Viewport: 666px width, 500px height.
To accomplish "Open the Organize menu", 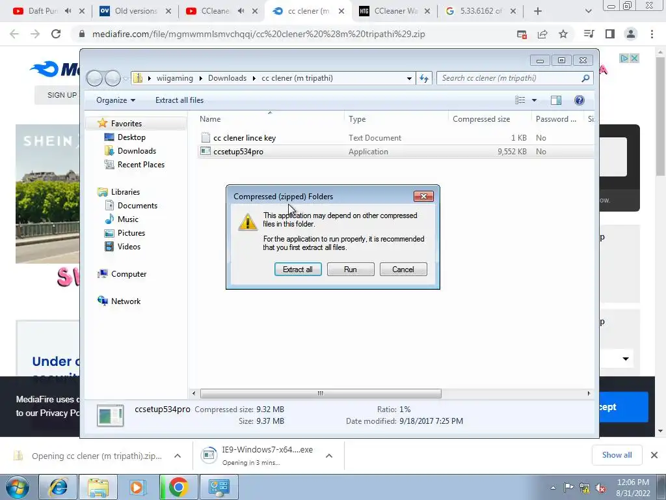I will pyautogui.click(x=116, y=100).
